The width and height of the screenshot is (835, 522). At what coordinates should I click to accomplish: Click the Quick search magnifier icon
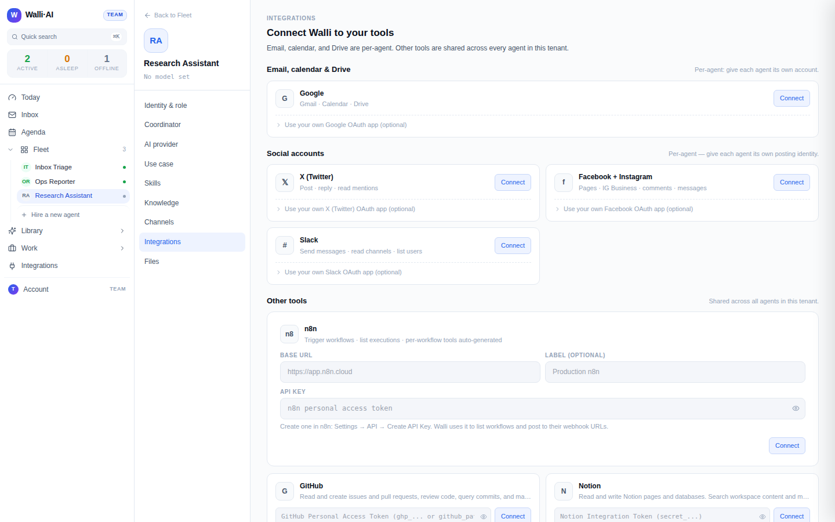click(x=14, y=37)
